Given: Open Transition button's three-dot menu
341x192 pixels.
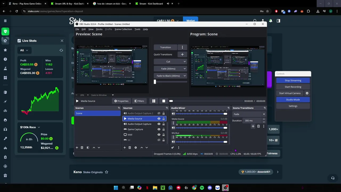Looking at the screenshot, I should pos(182,47).
